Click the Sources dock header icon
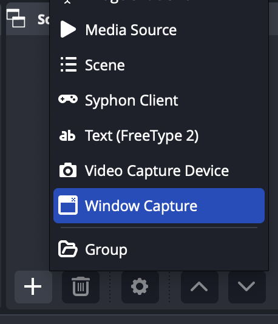The width and height of the screenshot is (278, 324). 16,18
